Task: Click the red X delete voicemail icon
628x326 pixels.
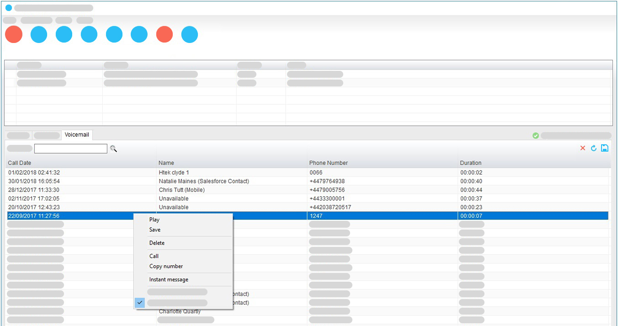Action: point(582,148)
